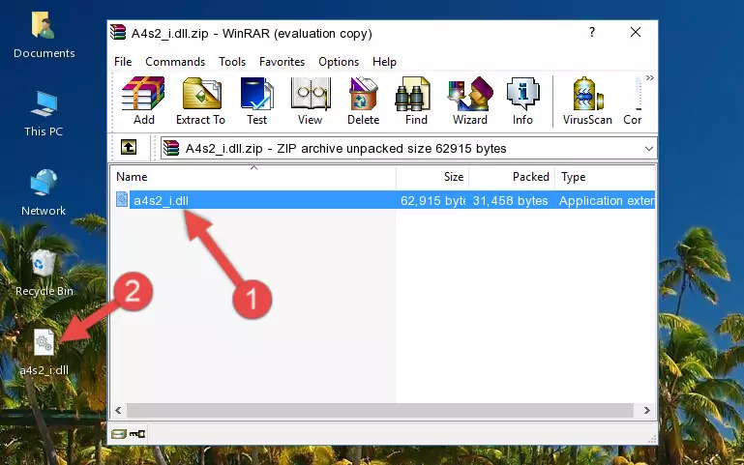The height and width of the screenshot is (465, 744).
Task: Click the key icon in status bar
Action: point(137,434)
